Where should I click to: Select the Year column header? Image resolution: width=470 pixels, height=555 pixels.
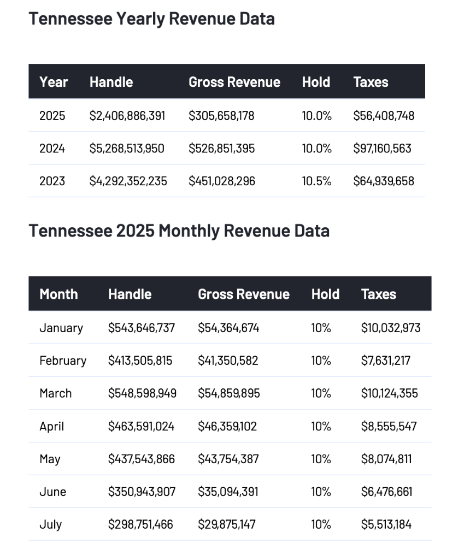click(54, 82)
